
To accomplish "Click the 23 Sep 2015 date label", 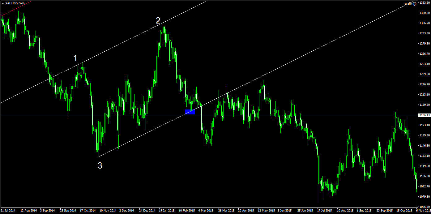I will click(385, 211).
